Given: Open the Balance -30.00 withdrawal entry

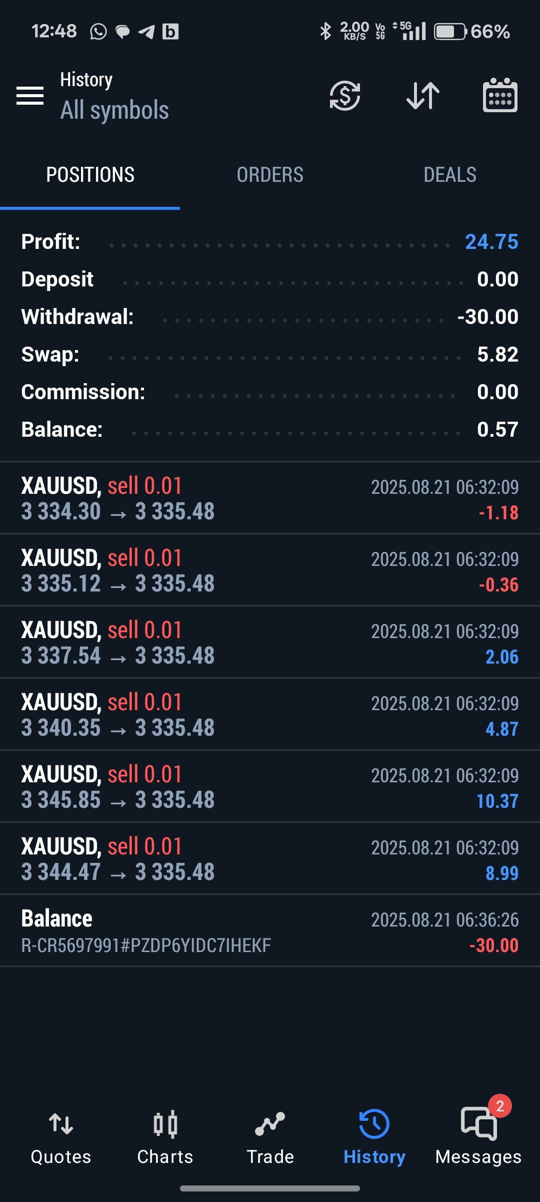Looking at the screenshot, I should [270, 931].
